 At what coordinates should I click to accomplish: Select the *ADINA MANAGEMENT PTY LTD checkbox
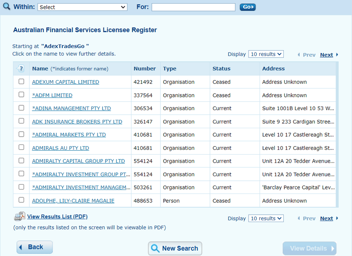point(21,108)
